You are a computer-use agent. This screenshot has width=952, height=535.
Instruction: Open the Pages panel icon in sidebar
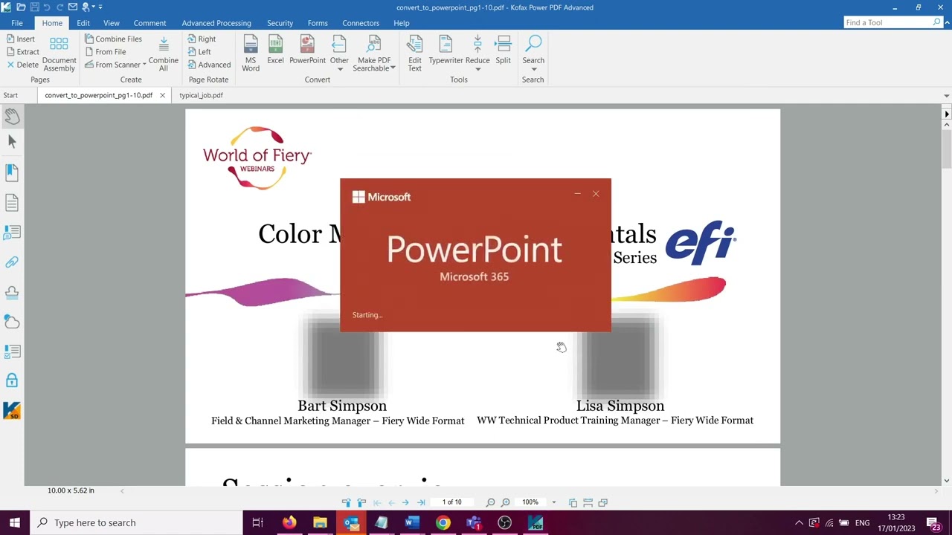[x=12, y=202]
